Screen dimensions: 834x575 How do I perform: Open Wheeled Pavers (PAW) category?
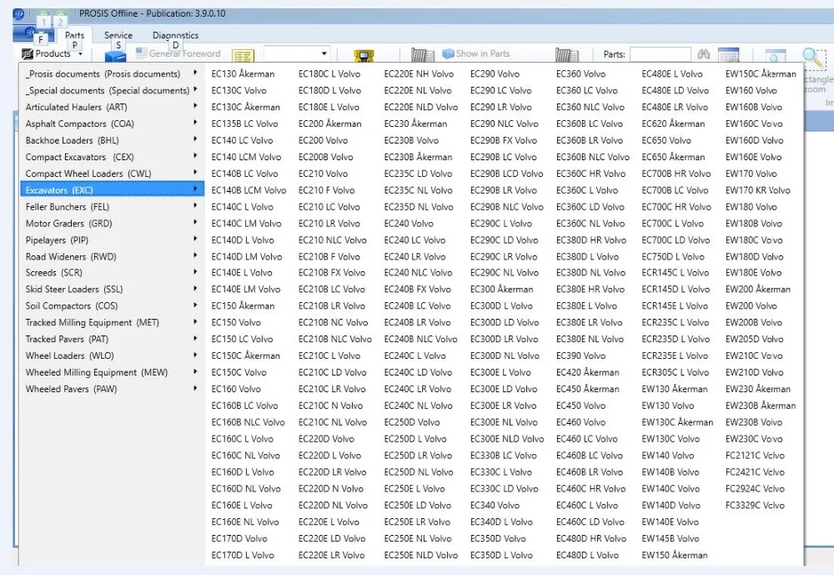click(113, 389)
